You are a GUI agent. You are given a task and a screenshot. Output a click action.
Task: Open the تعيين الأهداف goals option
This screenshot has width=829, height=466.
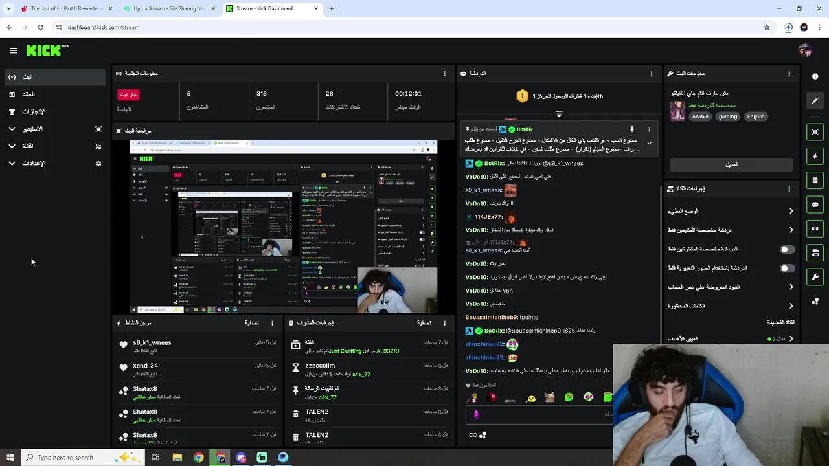pos(731,338)
